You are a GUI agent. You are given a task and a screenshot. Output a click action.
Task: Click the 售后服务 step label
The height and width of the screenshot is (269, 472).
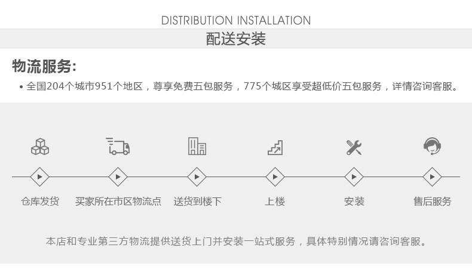pyautogui.click(x=432, y=202)
